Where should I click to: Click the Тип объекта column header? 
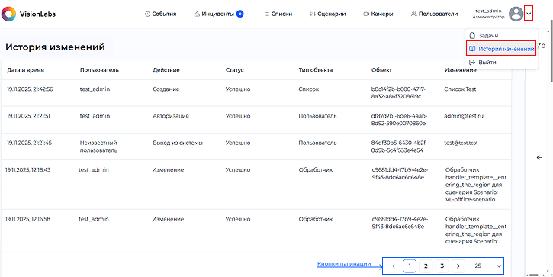click(x=315, y=70)
